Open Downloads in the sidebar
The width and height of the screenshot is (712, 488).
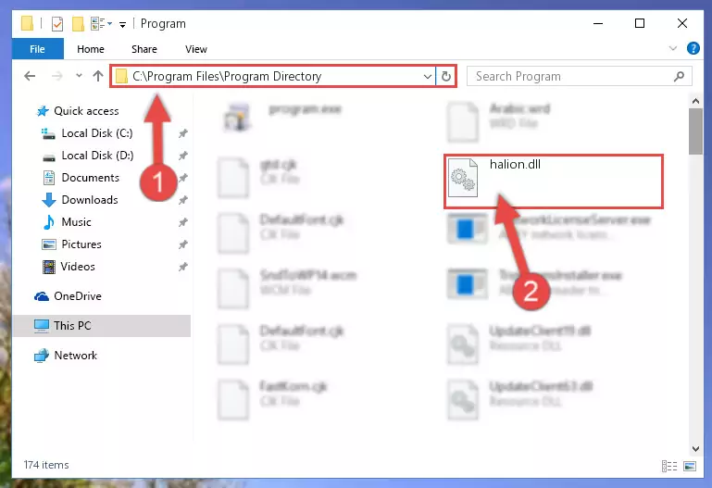click(90, 200)
